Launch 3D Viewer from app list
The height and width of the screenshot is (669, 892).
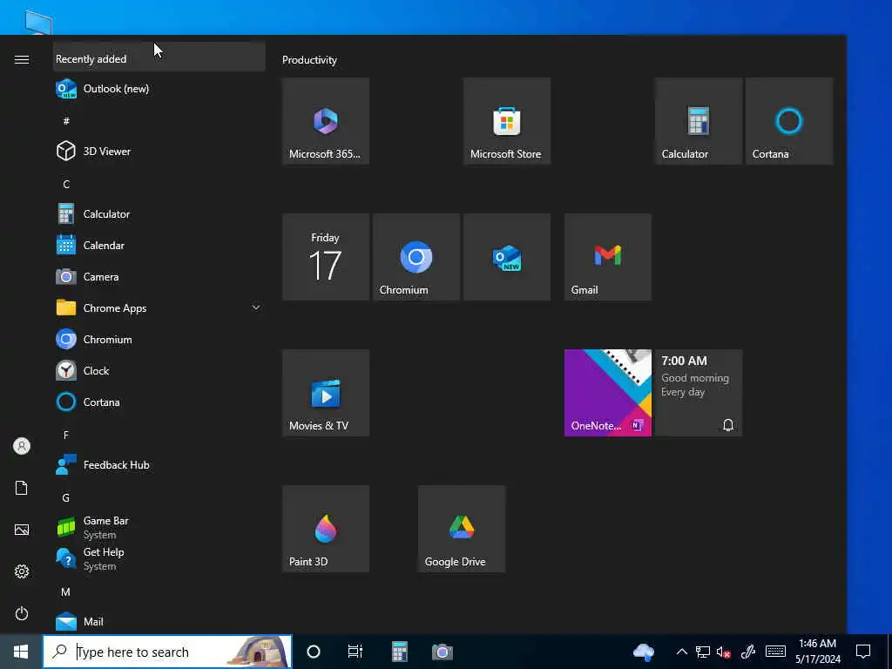pyautogui.click(x=159, y=152)
